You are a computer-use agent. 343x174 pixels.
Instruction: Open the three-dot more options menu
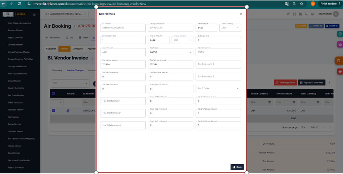tap(329, 83)
